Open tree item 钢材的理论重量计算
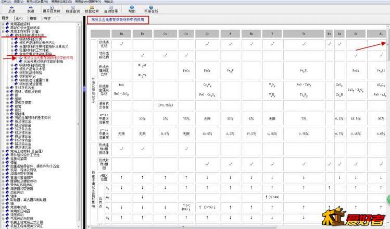Viewport: 390px width, 229px height. [34, 80]
